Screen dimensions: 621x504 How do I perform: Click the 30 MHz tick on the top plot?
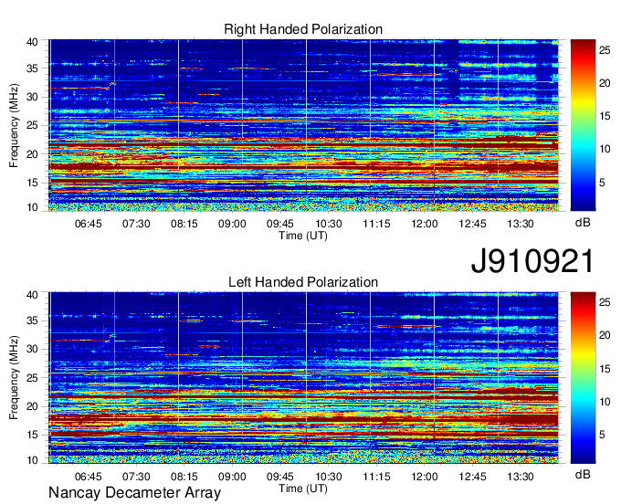[32, 97]
